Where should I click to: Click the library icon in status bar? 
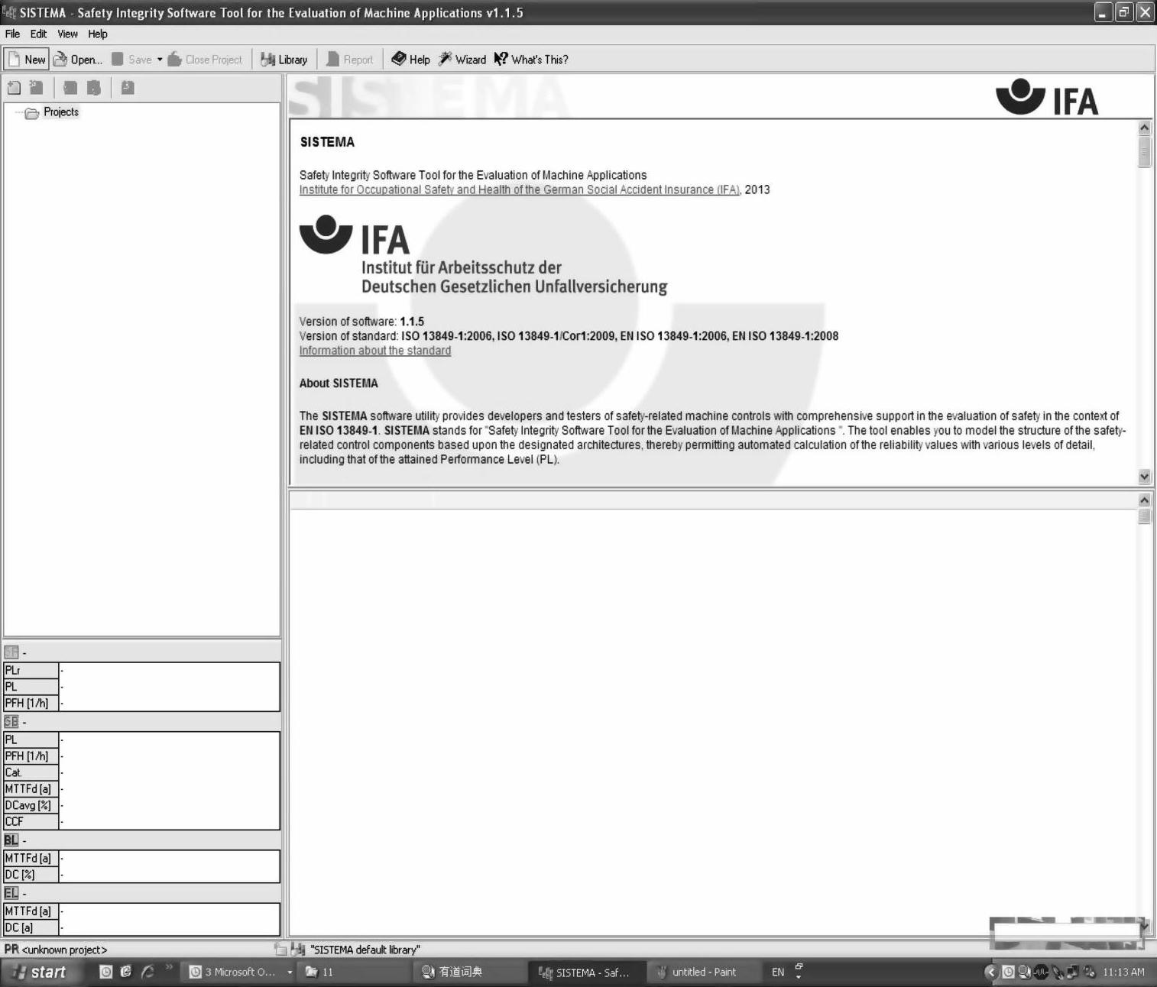click(298, 950)
